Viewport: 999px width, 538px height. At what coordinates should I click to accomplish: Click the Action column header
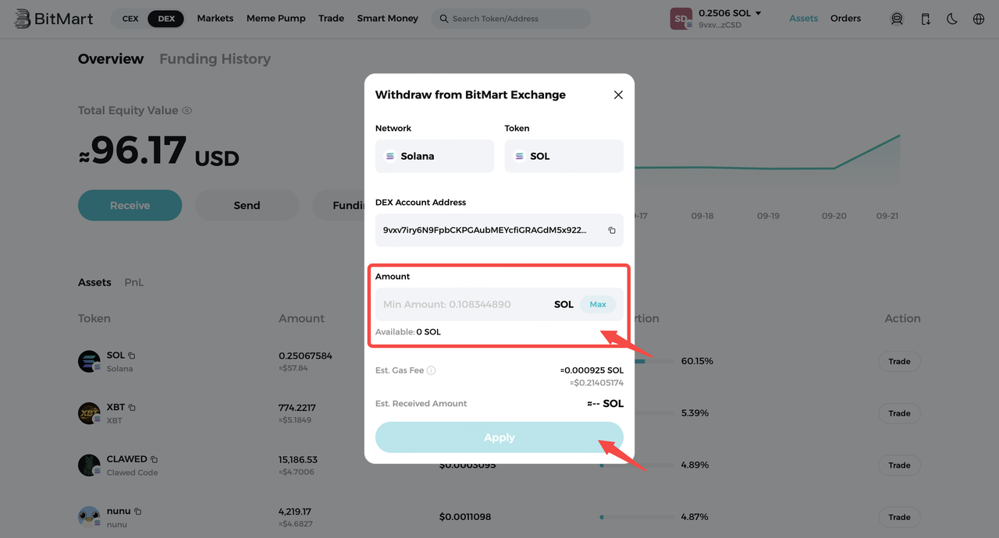902,318
